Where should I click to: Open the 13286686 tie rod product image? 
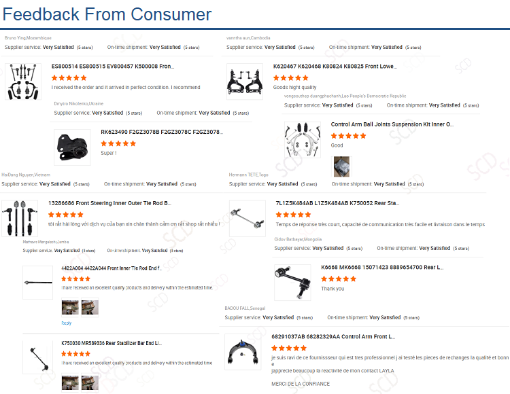point(20,219)
